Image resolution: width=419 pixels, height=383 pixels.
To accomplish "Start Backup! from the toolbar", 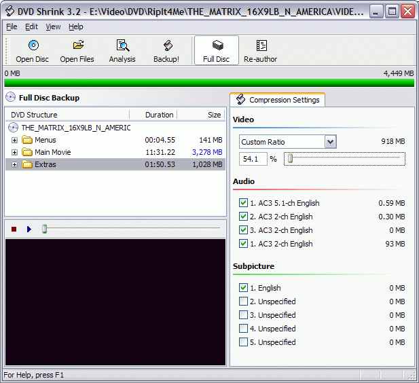I will tap(166, 46).
